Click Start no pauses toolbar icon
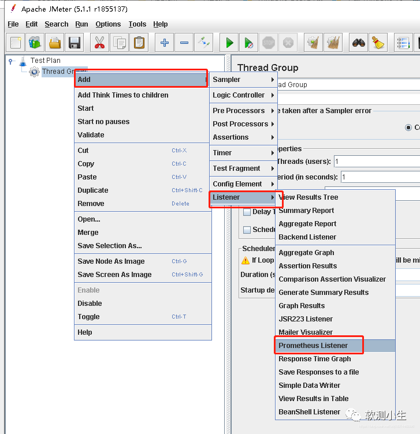This screenshot has width=420, height=434. [x=249, y=43]
